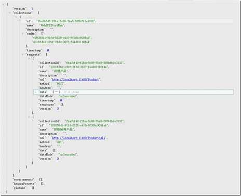
Task: Collapse the root JSON object arrow
Action: coord(3,5)
